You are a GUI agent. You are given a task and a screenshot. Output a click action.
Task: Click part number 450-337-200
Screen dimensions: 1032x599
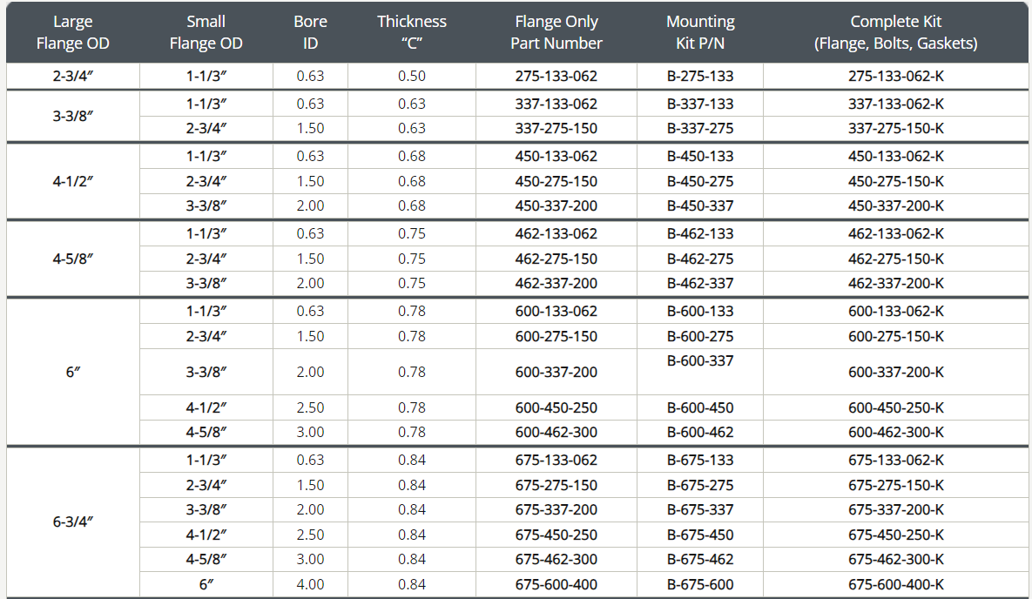click(556, 206)
